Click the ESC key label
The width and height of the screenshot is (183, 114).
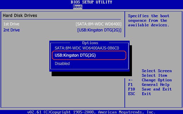pyautogui.click(x=132, y=94)
